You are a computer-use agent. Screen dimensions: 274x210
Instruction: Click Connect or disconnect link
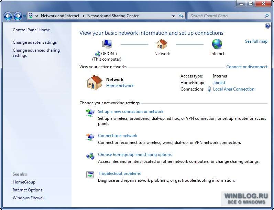247,67
